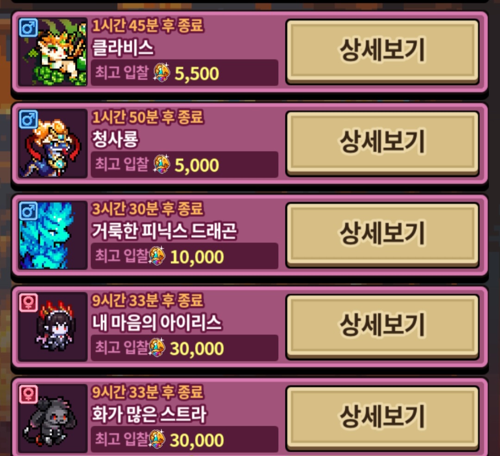
Task: Open details for 클라비스 auction
Action: coord(383,51)
